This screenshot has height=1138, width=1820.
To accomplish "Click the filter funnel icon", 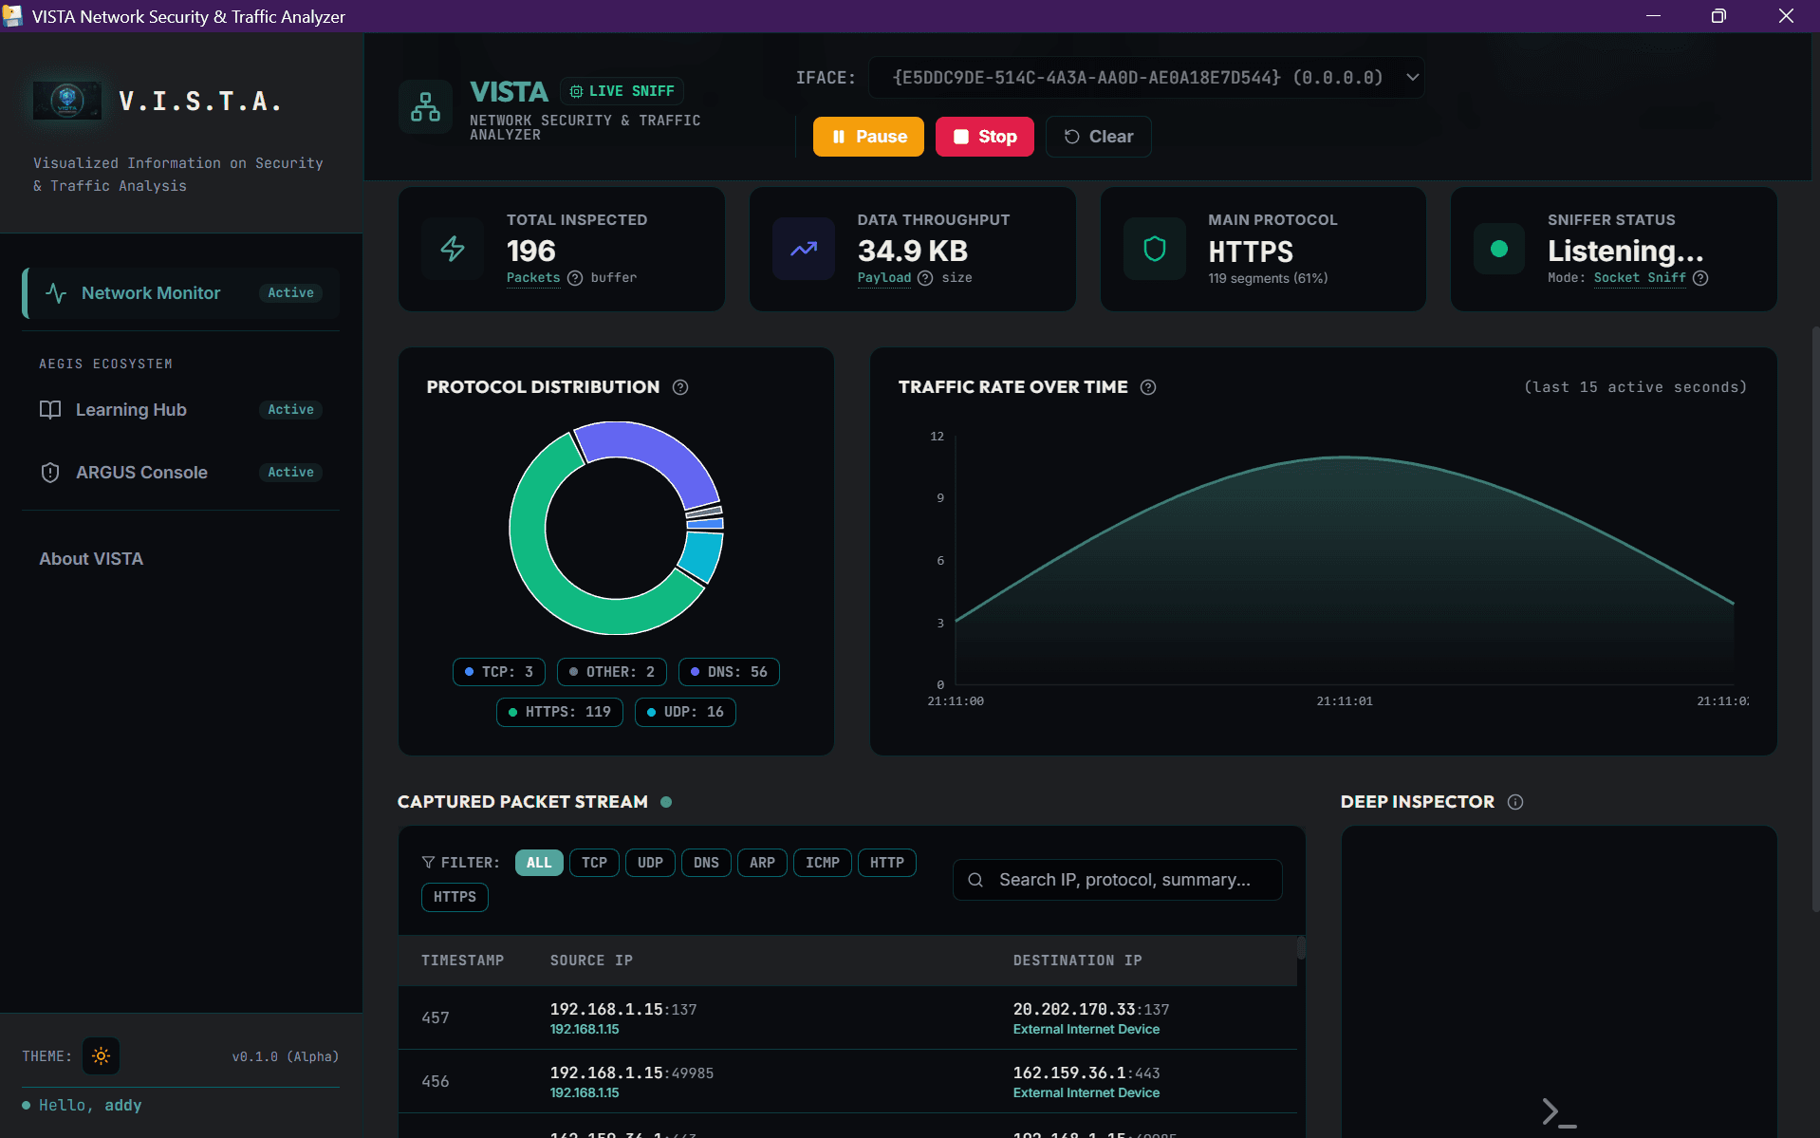I will point(429,863).
